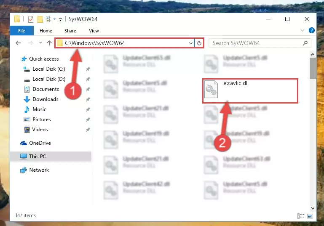324x226 pixels.
Task: Click the scroll up arrow of file list
Action: 313,54
